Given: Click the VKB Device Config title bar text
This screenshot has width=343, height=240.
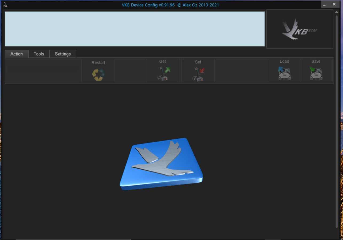Looking at the screenshot, I should click(170, 5).
